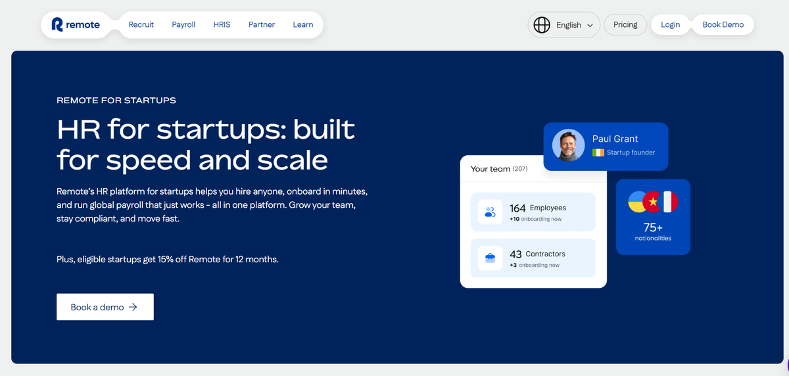Select the red Vietnam flag with star

[653, 203]
